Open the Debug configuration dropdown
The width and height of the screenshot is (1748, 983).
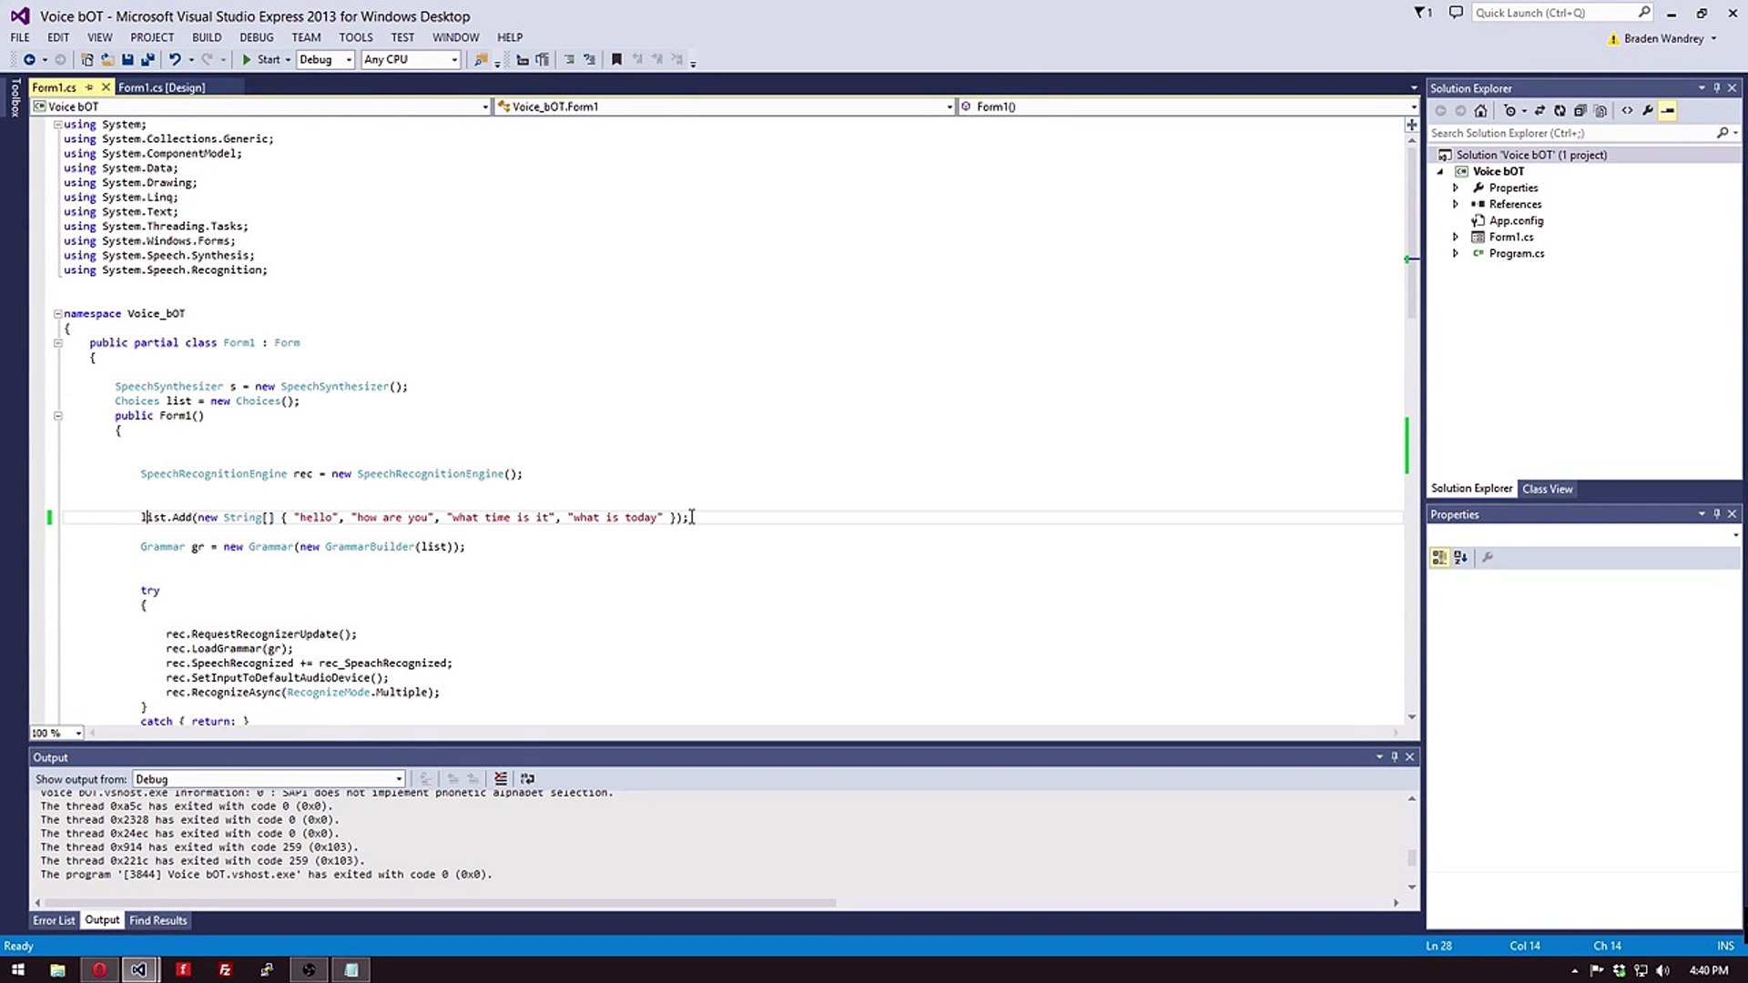[x=325, y=59]
